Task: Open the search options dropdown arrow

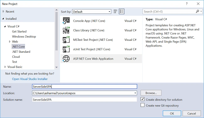Action: pos(201,11)
